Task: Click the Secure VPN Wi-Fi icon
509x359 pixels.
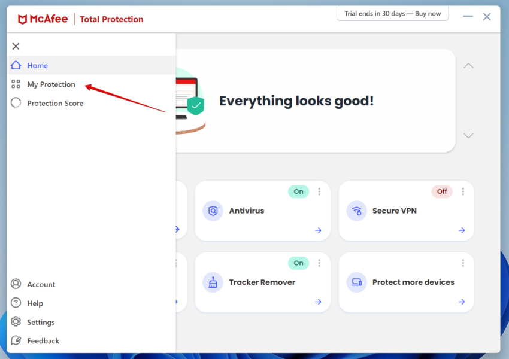Action: pyautogui.click(x=356, y=211)
